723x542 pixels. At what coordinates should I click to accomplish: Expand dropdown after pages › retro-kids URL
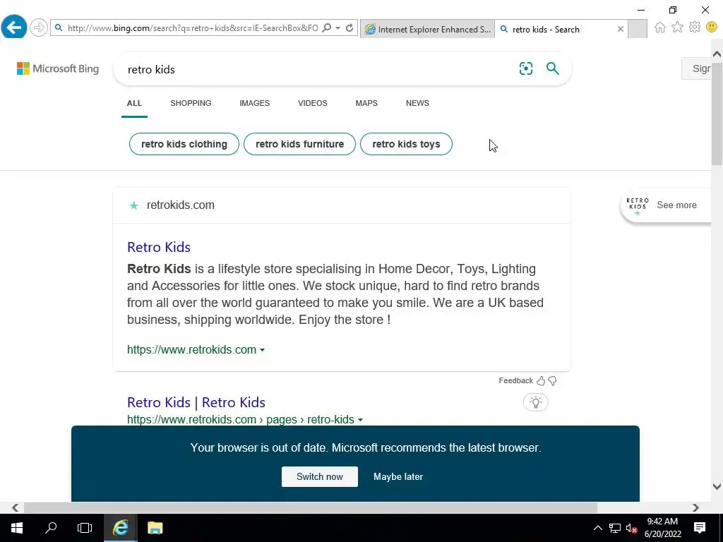[361, 420]
